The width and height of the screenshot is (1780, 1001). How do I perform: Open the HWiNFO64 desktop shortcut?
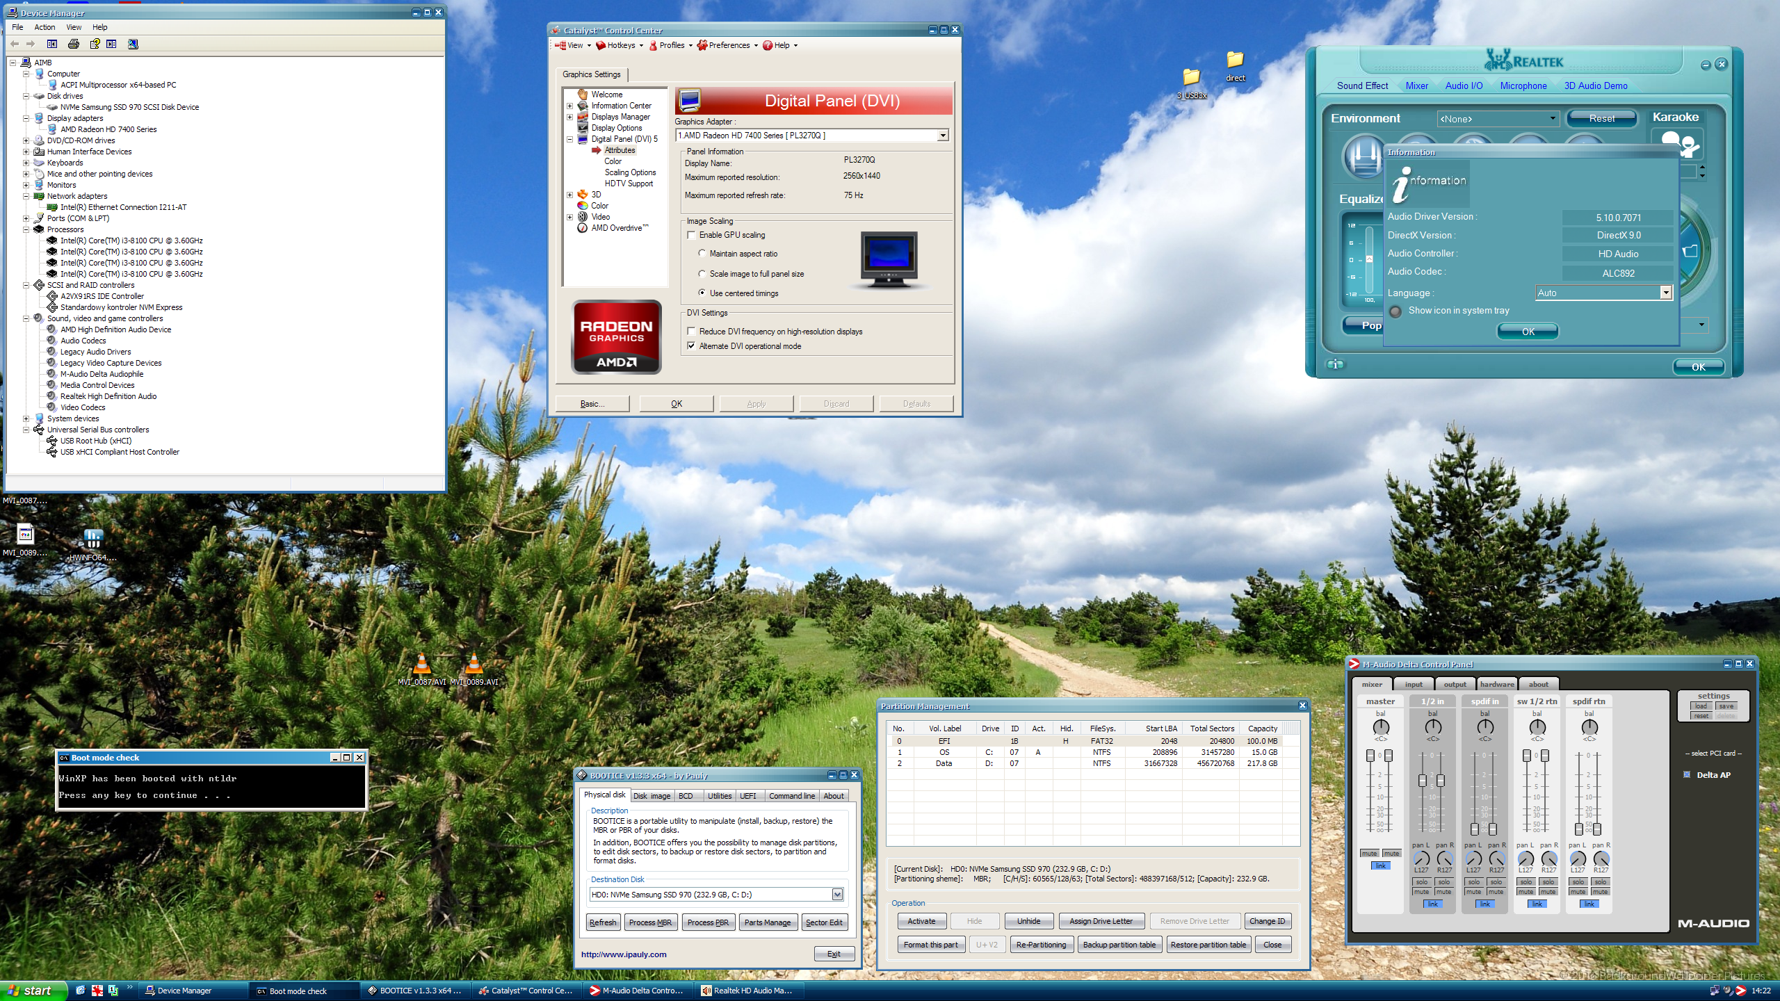click(93, 539)
